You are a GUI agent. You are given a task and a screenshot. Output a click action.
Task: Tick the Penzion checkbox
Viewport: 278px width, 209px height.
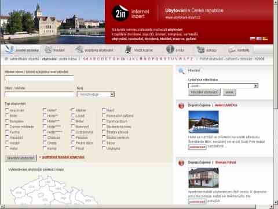[73, 137]
